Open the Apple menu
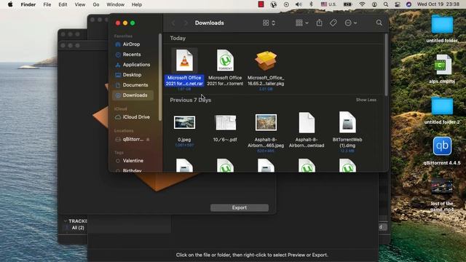This screenshot has height=262, width=466. click(x=10, y=4)
